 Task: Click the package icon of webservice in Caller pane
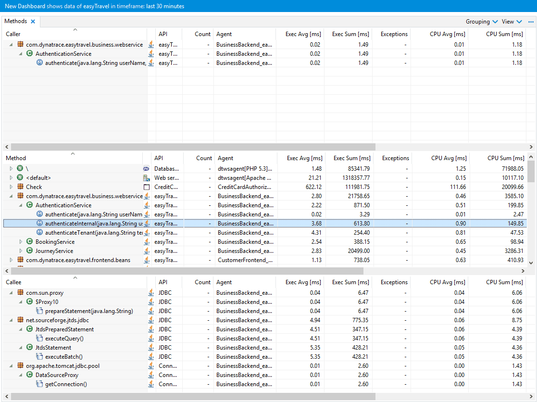pos(21,44)
